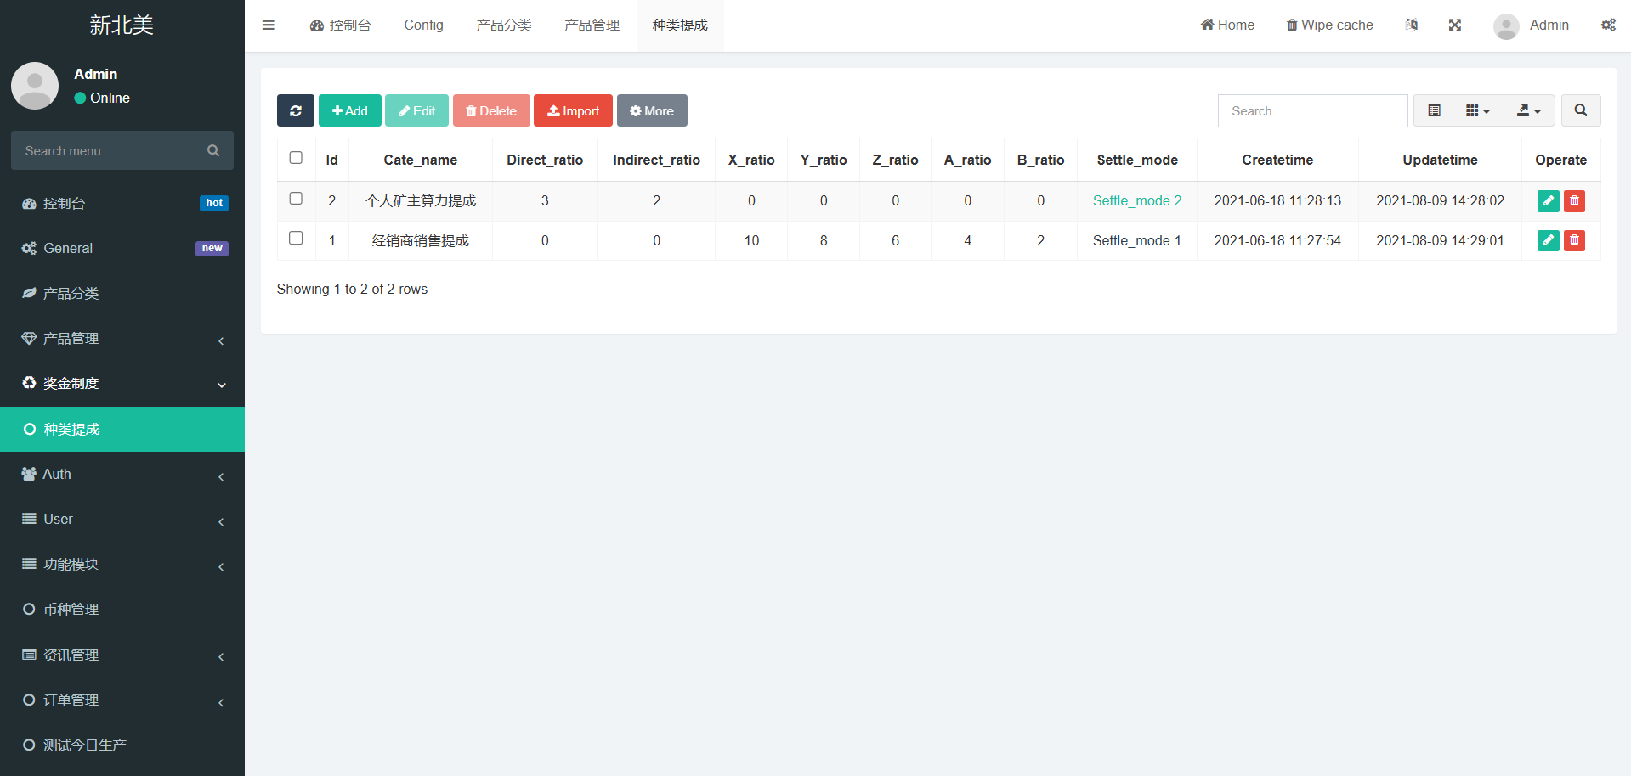Open the columns visibility dropdown

(1478, 110)
